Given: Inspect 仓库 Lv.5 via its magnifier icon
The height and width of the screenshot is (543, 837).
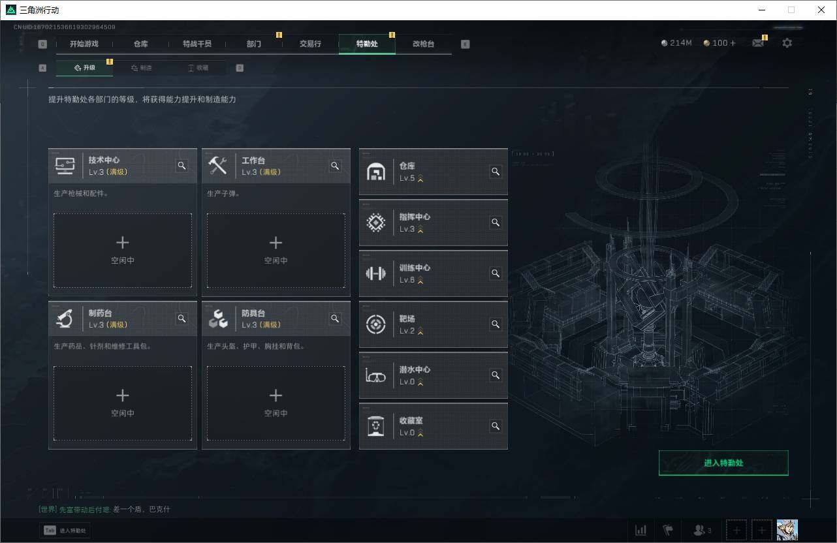Looking at the screenshot, I should coord(496,172).
